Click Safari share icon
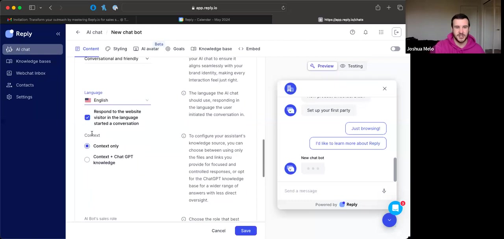This screenshot has height=239, width=504. click(x=378, y=8)
